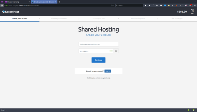Click the Log In button
The image size is (197, 112).
[x=108, y=71]
